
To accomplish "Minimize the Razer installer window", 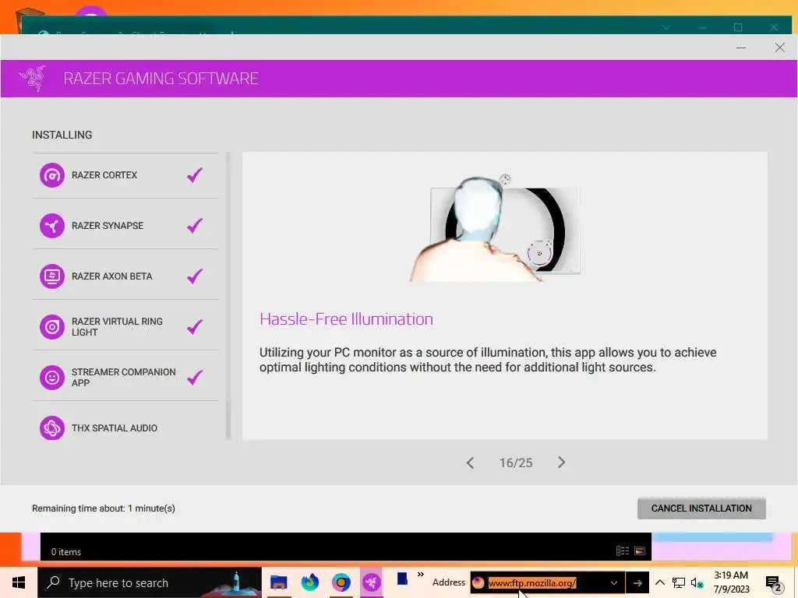I will (741, 47).
